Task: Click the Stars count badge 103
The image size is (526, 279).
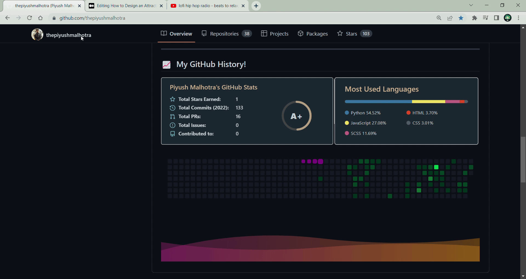Action: click(366, 34)
